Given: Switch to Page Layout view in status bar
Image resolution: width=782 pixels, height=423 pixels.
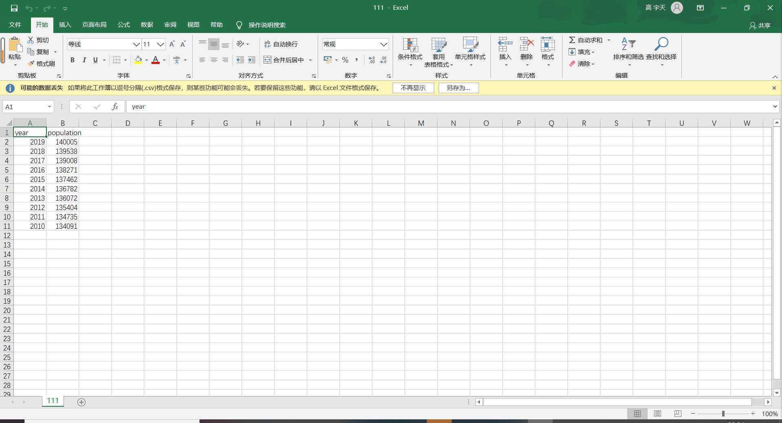Looking at the screenshot, I should (x=657, y=414).
